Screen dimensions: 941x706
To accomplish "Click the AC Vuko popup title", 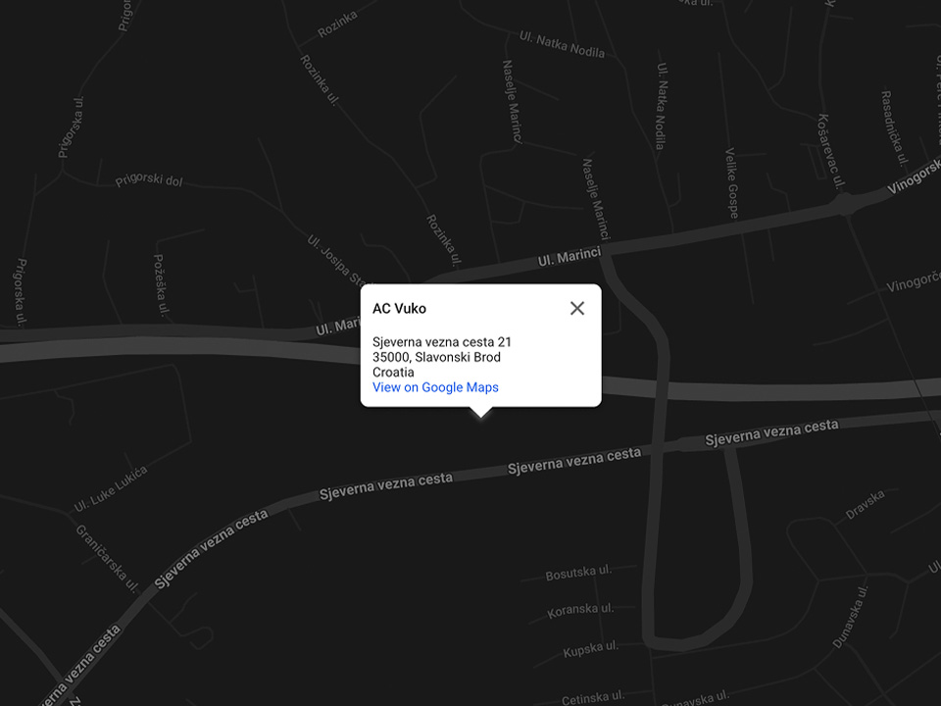I will tap(399, 308).
